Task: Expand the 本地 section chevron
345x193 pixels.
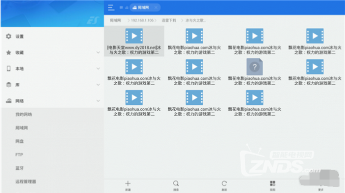Action: (x=98, y=69)
